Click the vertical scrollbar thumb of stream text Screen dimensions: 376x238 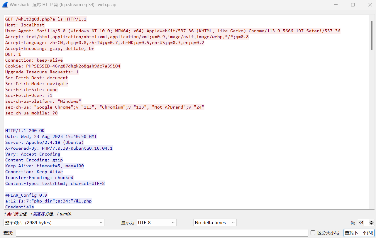372,36
